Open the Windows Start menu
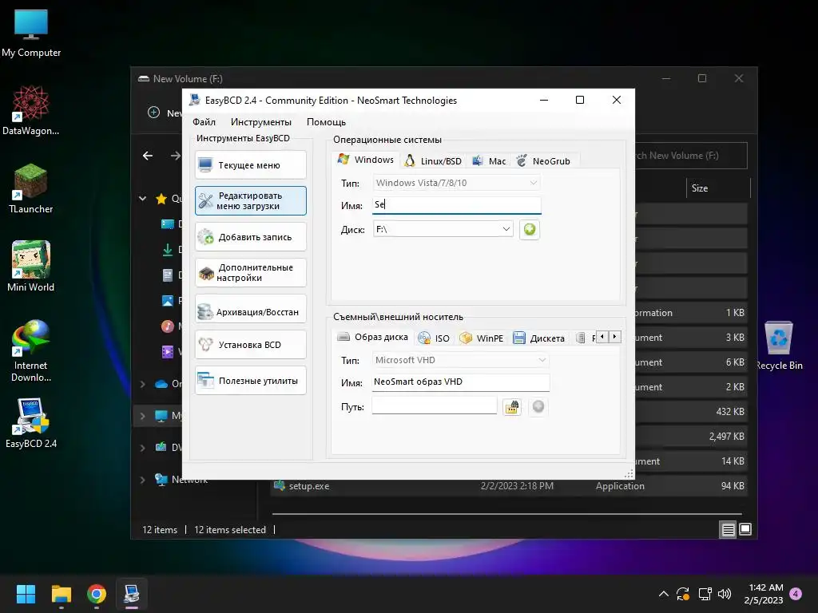The height and width of the screenshot is (613, 818). pos(26,594)
